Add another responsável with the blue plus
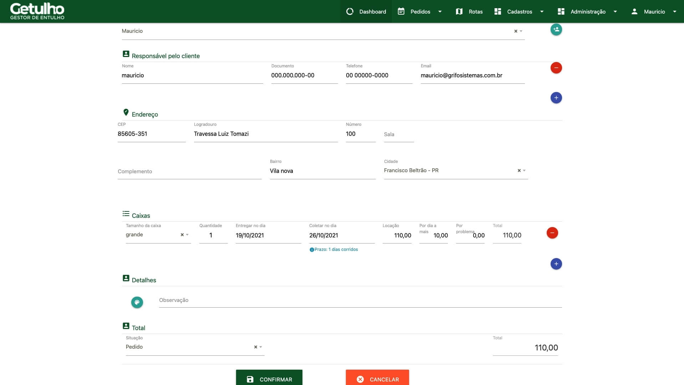684x385 pixels. 556,98
